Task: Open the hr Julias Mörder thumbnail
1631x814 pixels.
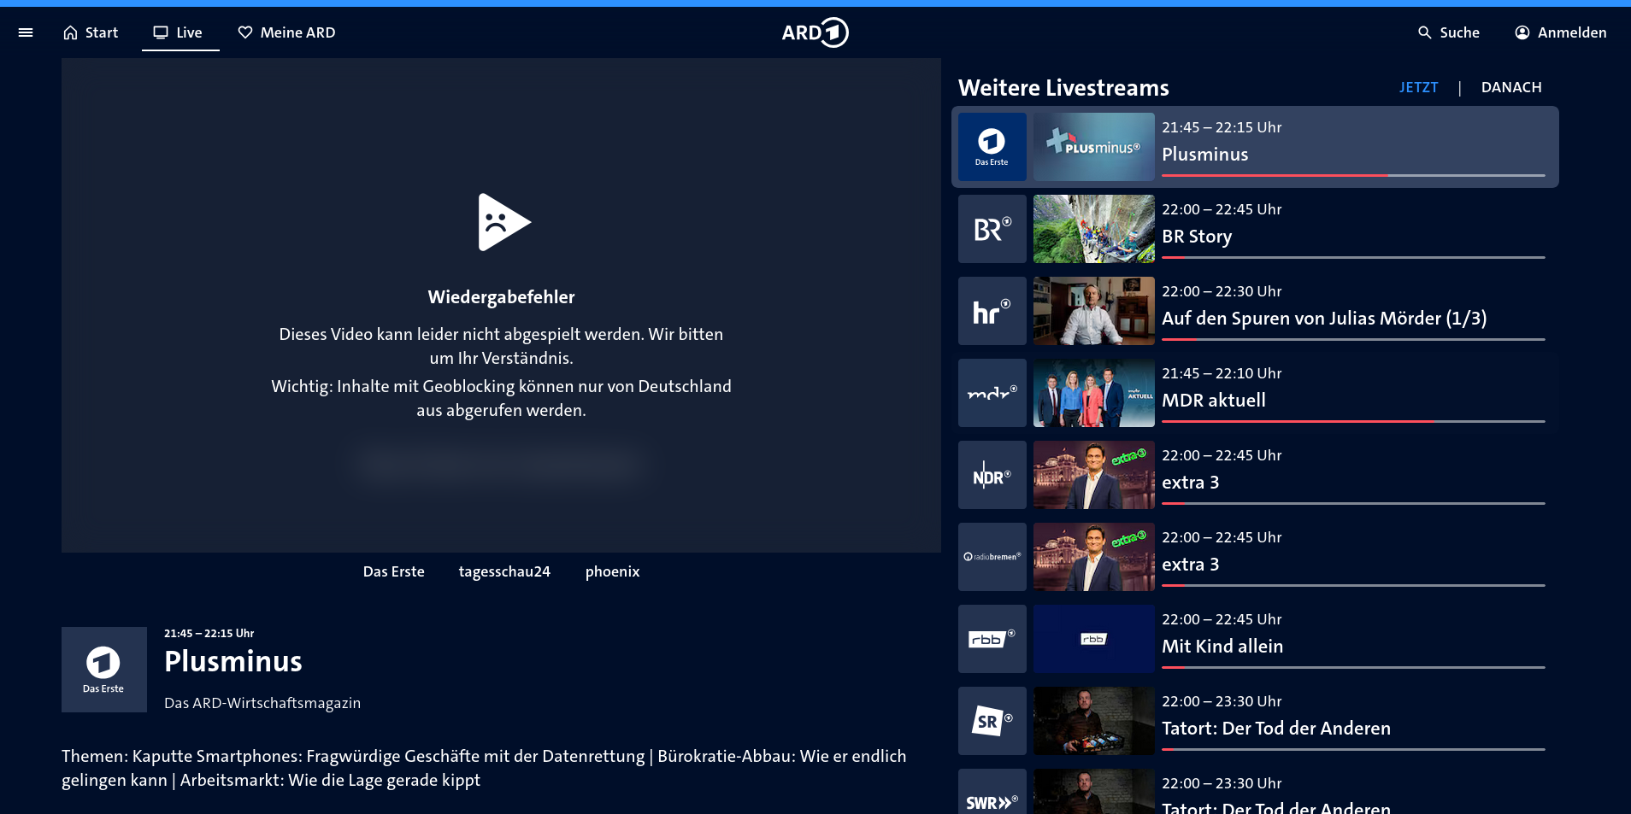Action: 1094,311
